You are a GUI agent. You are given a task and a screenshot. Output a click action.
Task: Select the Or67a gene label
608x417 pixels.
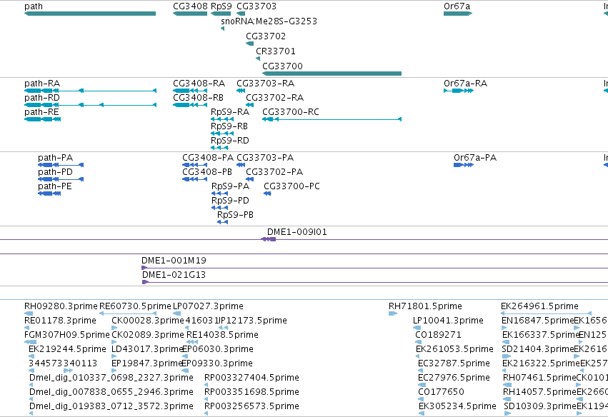[x=457, y=6]
